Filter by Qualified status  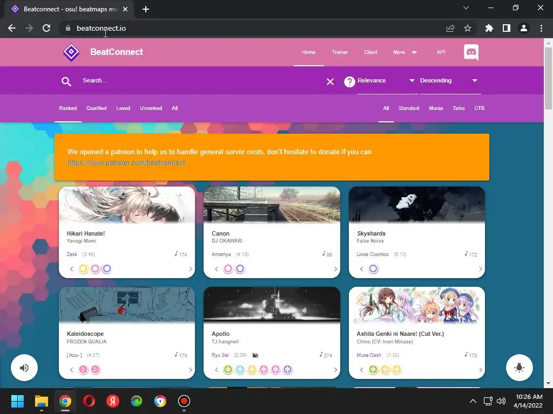click(96, 108)
